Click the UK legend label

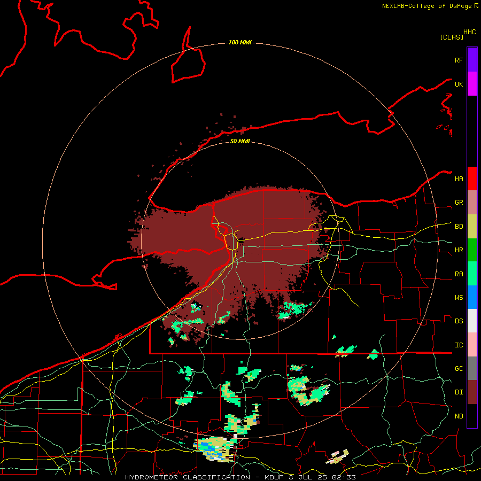(459, 84)
